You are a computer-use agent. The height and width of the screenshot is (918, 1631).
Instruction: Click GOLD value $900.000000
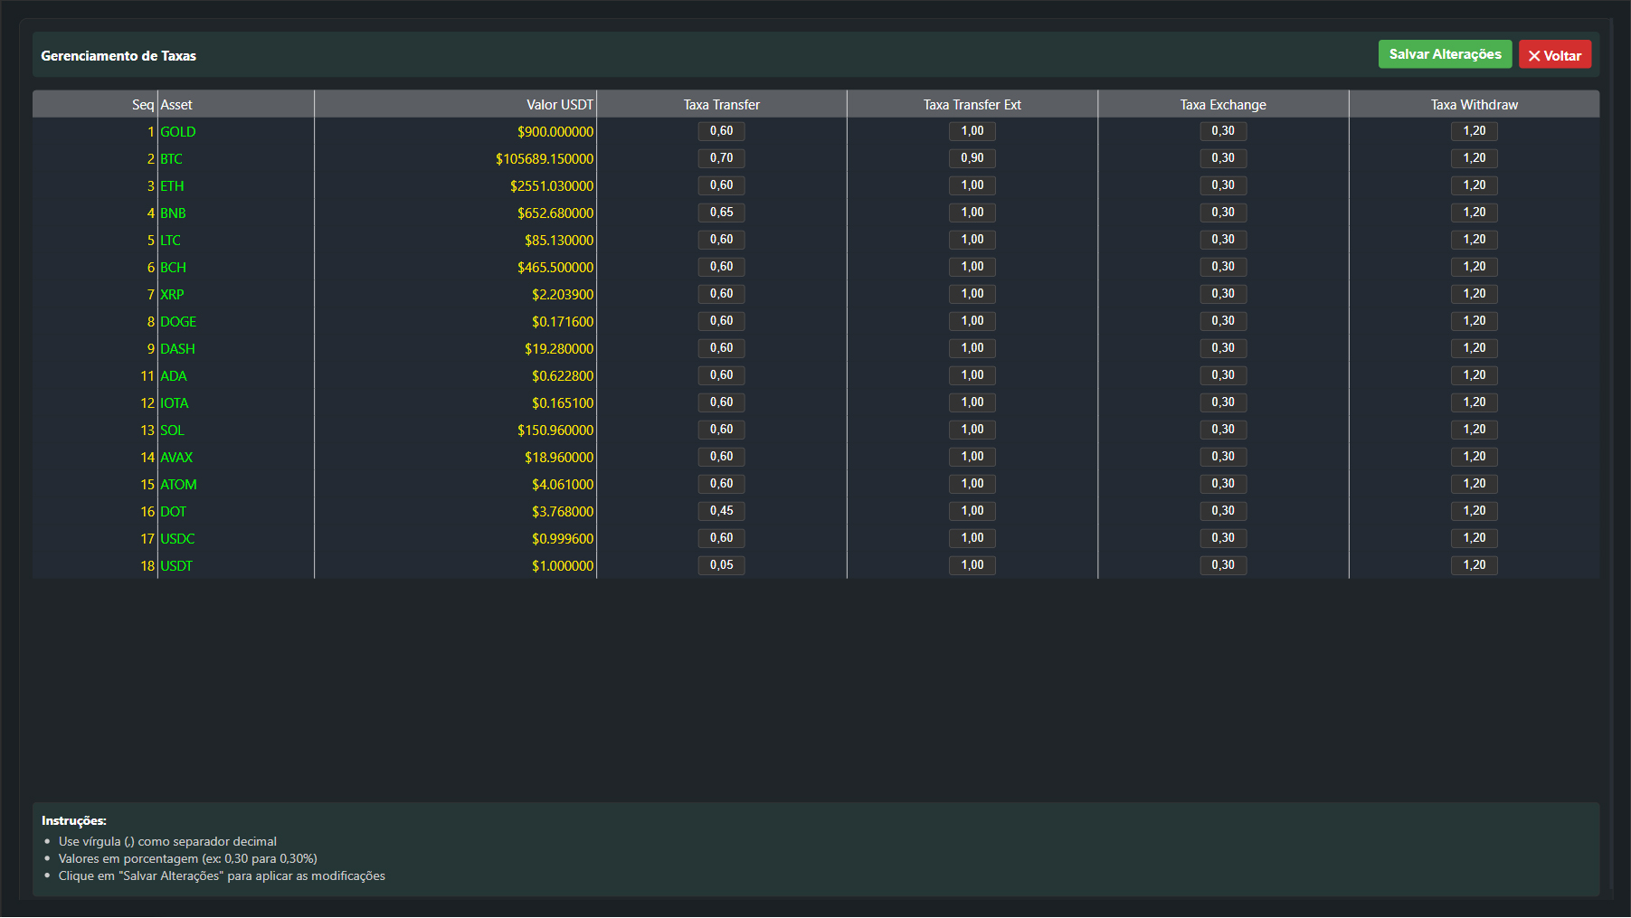coord(555,132)
